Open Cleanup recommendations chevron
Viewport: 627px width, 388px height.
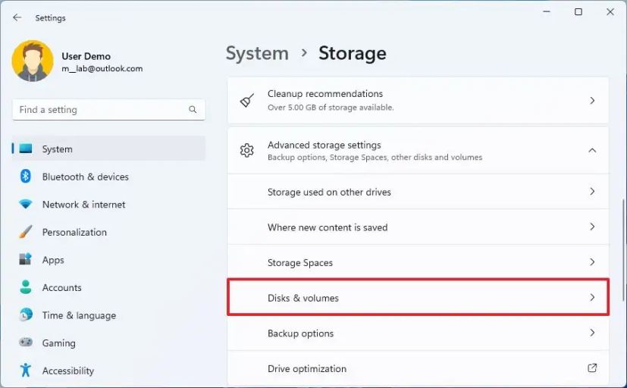click(x=592, y=100)
